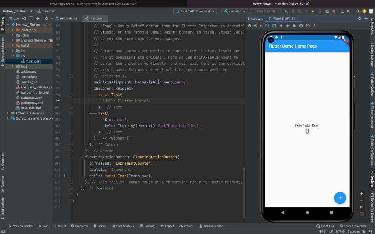The height and width of the screenshot is (234, 375).
Task: Open emulator extended controls three-dot menu
Action: click(x=315, y=26)
